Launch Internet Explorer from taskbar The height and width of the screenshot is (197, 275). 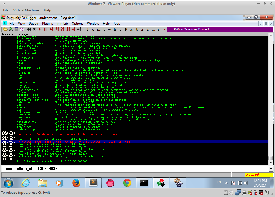coord(26,182)
